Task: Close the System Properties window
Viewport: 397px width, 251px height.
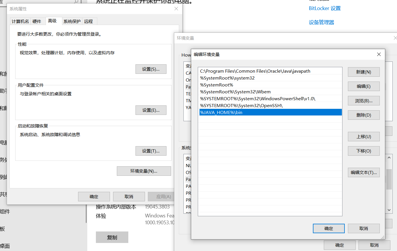Action: [x=176, y=9]
